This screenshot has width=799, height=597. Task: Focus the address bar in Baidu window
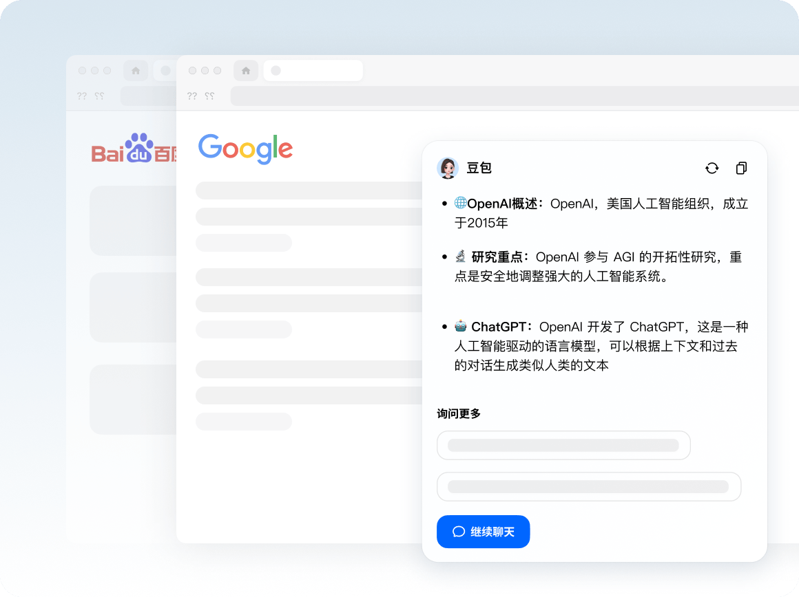coord(148,96)
